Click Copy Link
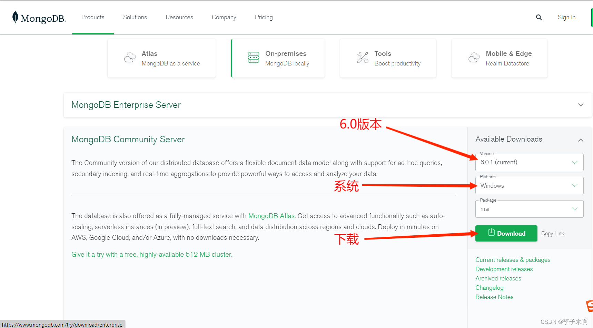593x328 pixels. click(x=553, y=233)
